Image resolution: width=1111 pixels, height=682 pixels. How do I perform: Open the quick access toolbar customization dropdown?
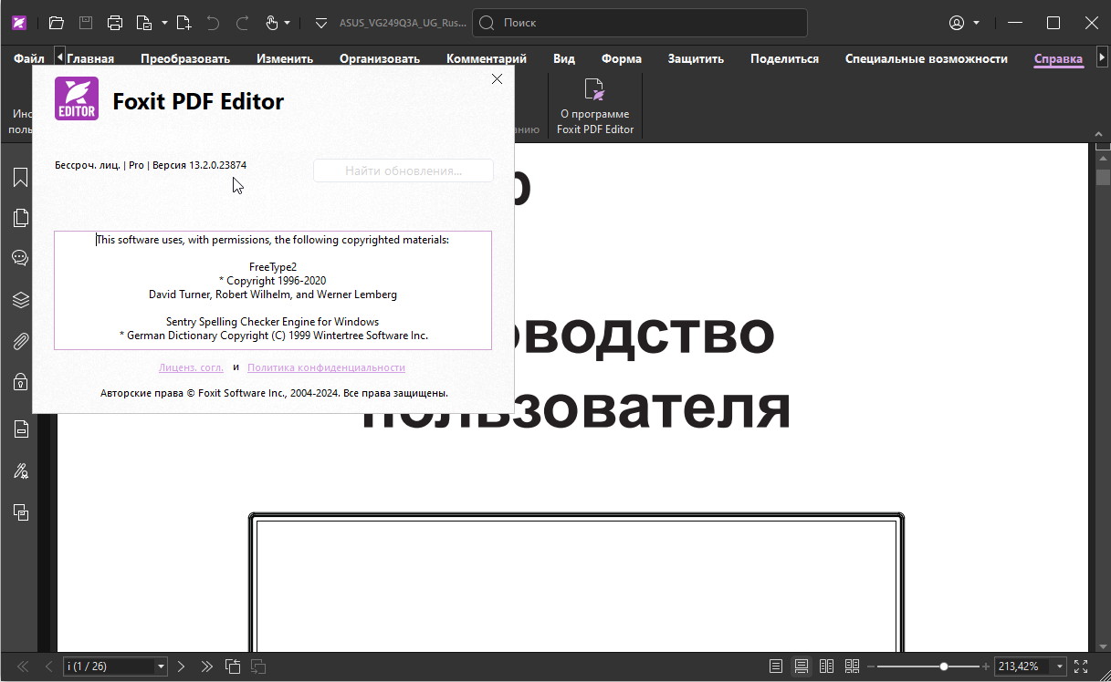pyautogui.click(x=320, y=23)
